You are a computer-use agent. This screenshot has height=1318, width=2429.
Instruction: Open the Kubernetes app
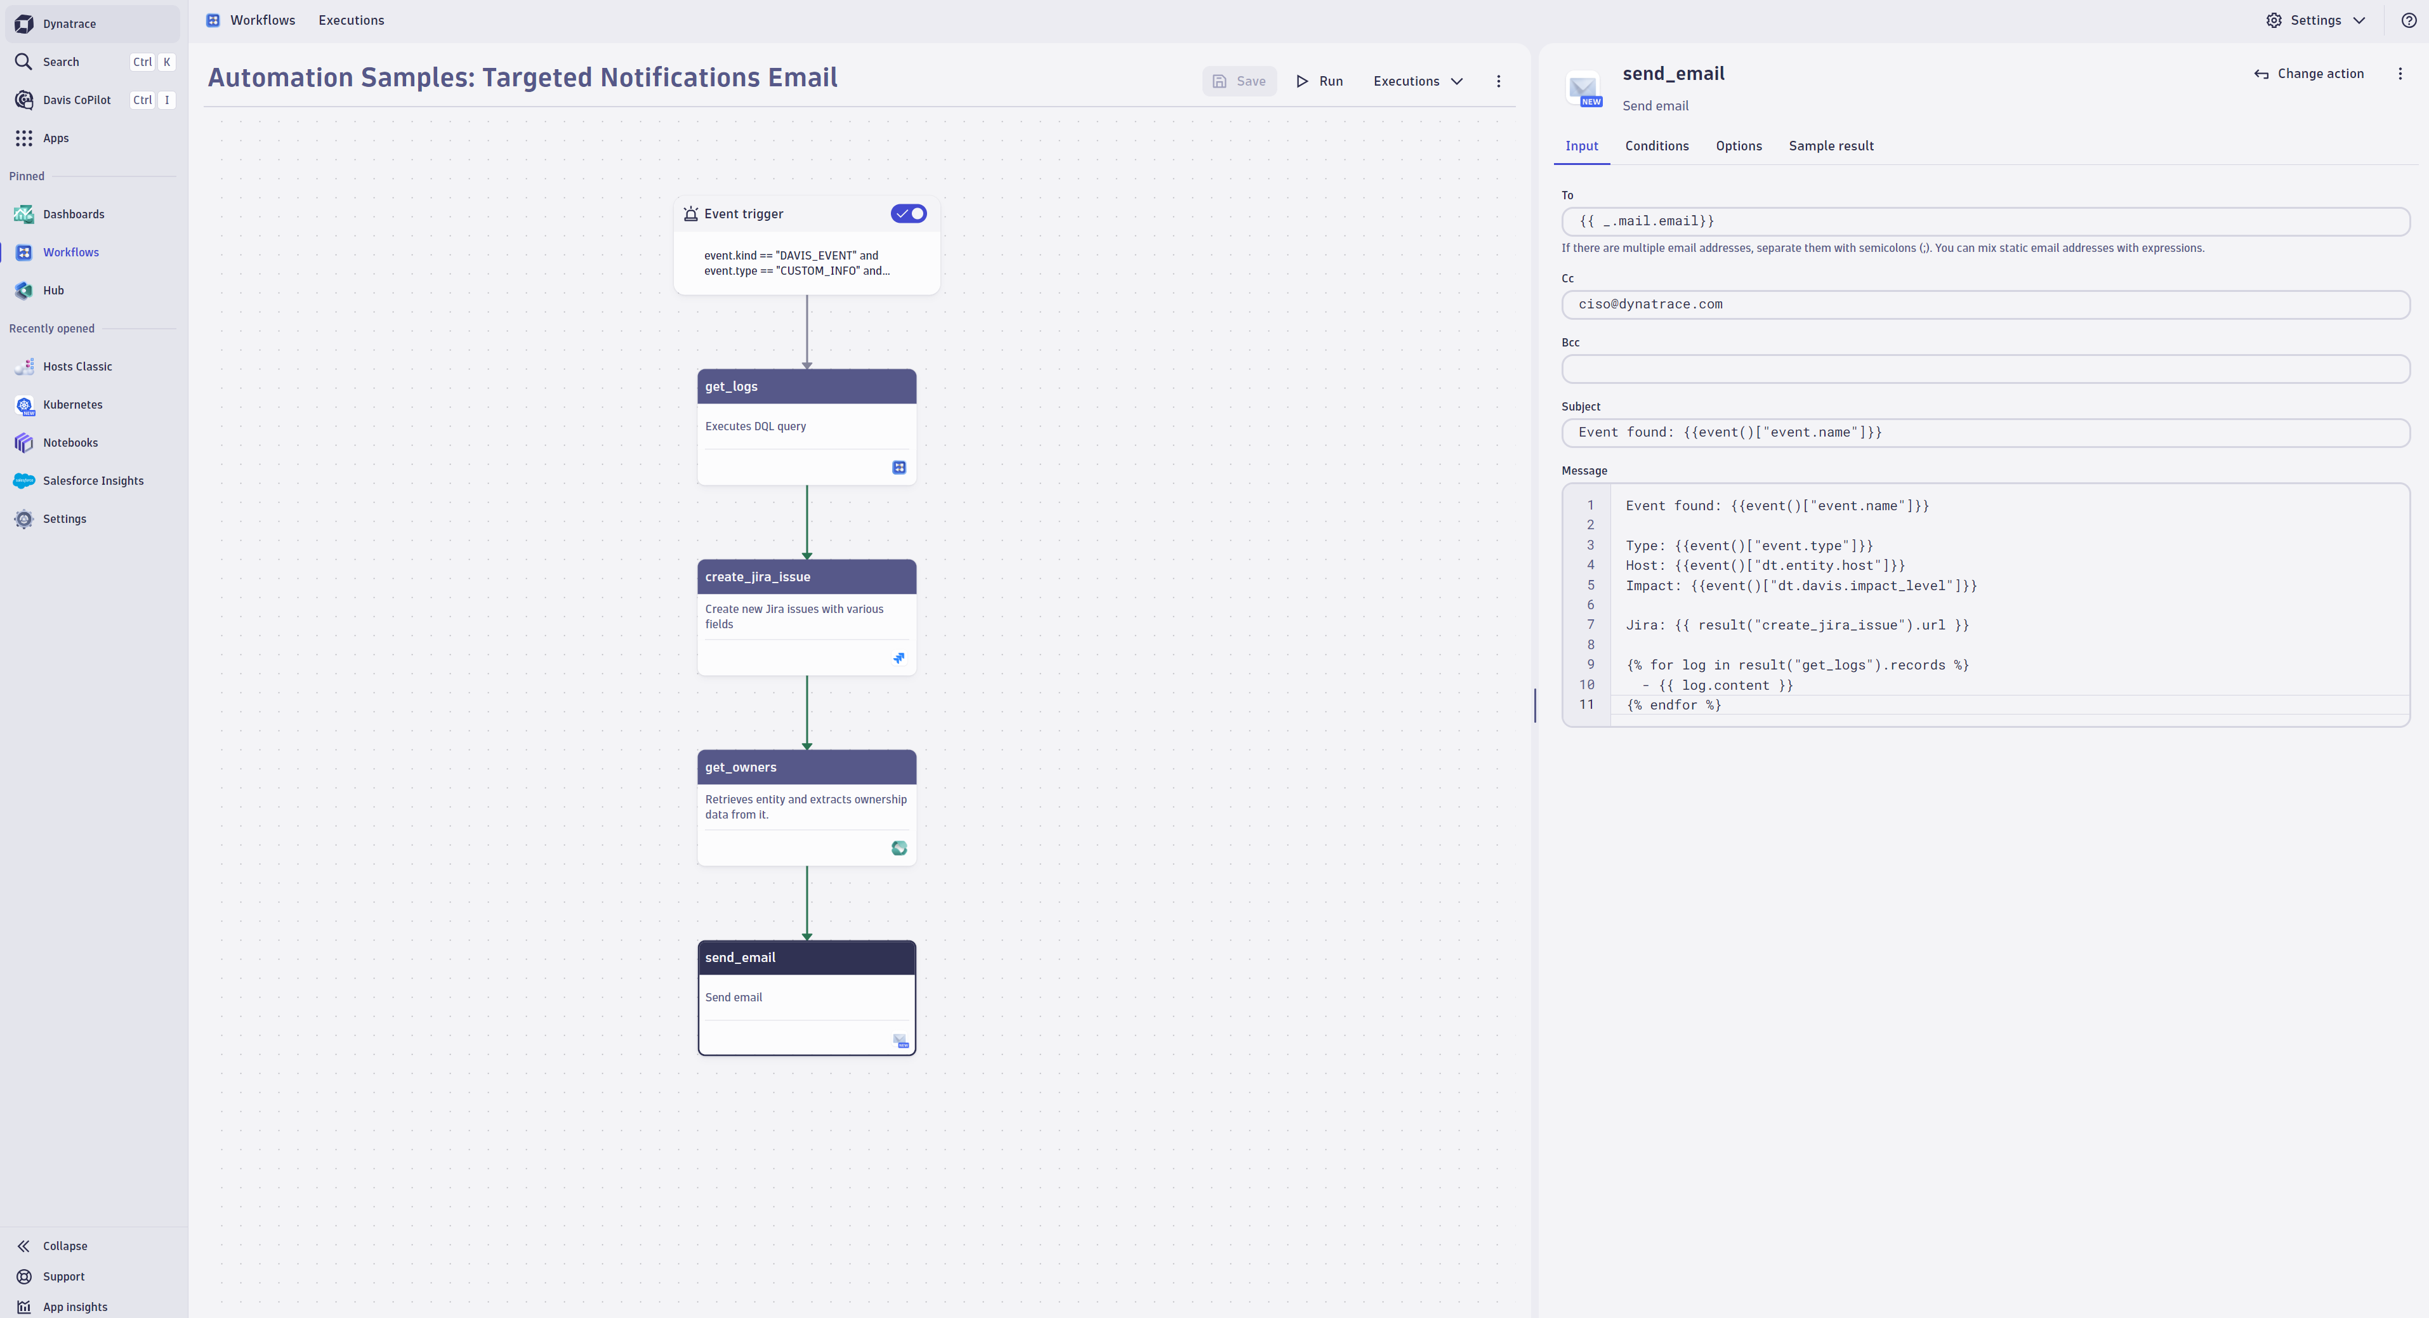click(72, 404)
